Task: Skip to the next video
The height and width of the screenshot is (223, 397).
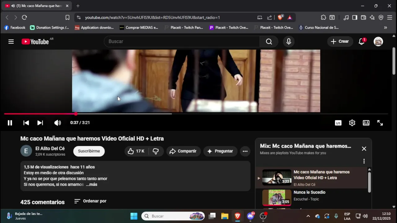Action: (x=40, y=123)
